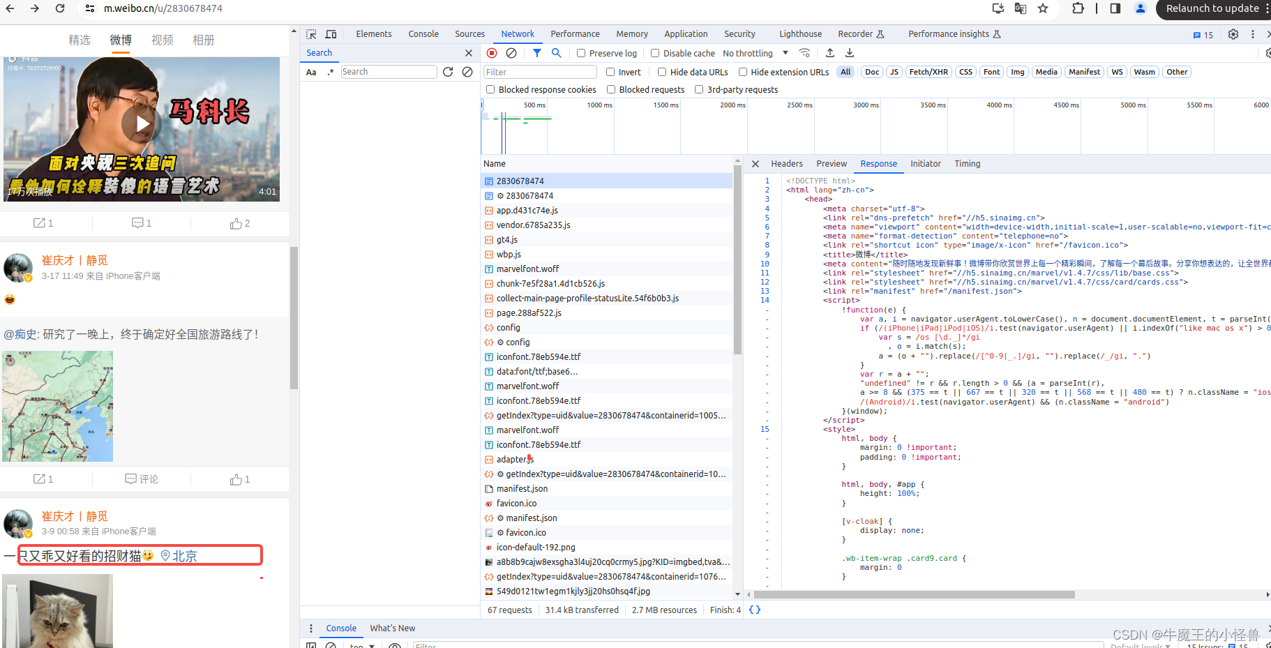This screenshot has width=1271, height=648.
Task: Click the Search text field
Action: click(389, 72)
